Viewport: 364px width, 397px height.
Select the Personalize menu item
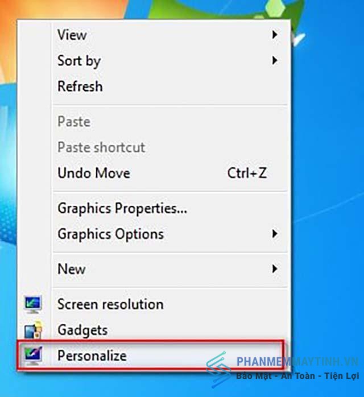click(x=150, y=355)
